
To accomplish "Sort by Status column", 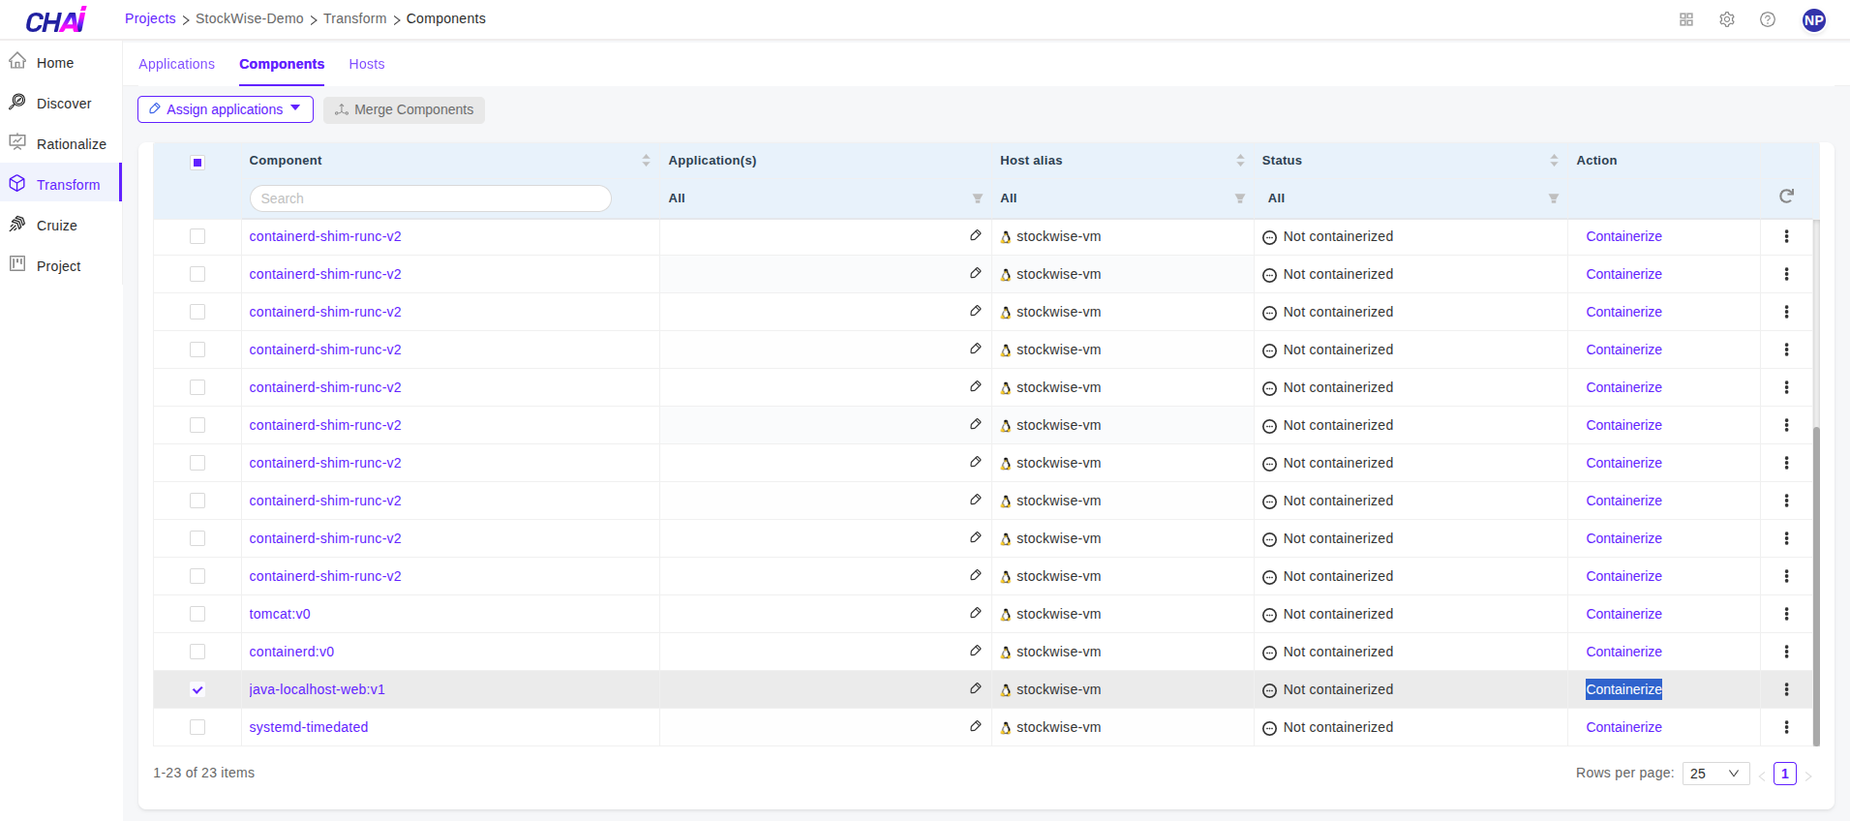I will 1554,161.
